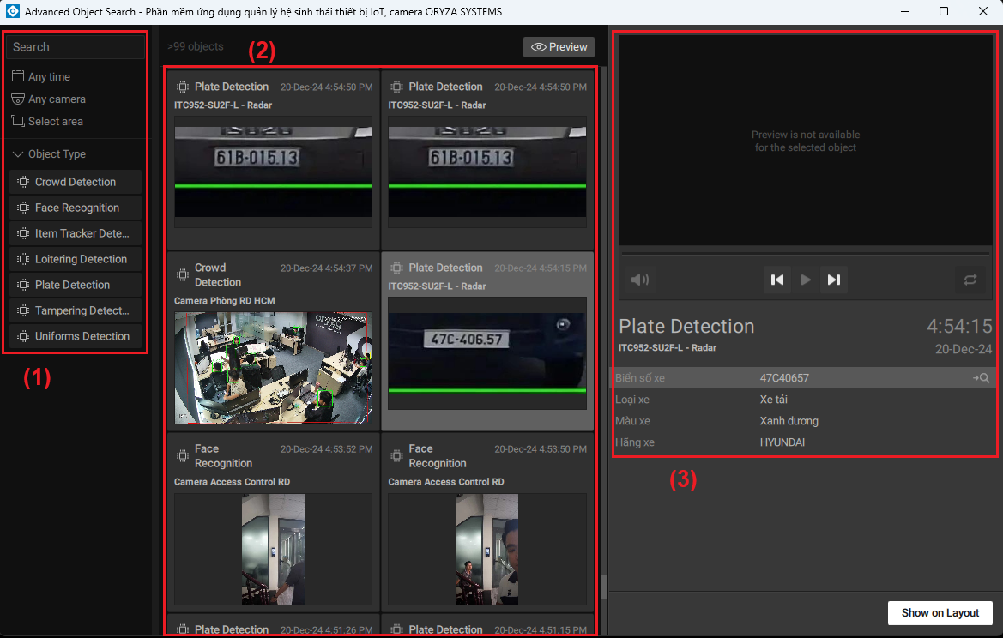Select the Màu xe Xanh dương row
The height and width of the screenshot is (638, 1003).
803,421
